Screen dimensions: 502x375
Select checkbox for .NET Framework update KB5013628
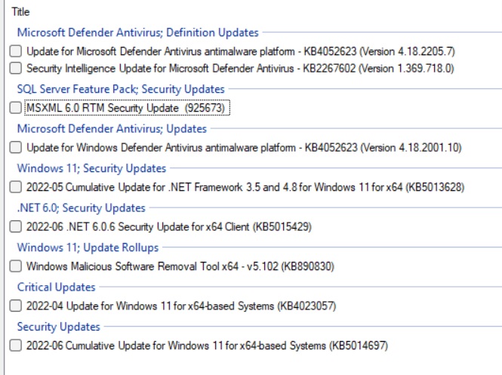pyautogui.click(x=17, y=187)
